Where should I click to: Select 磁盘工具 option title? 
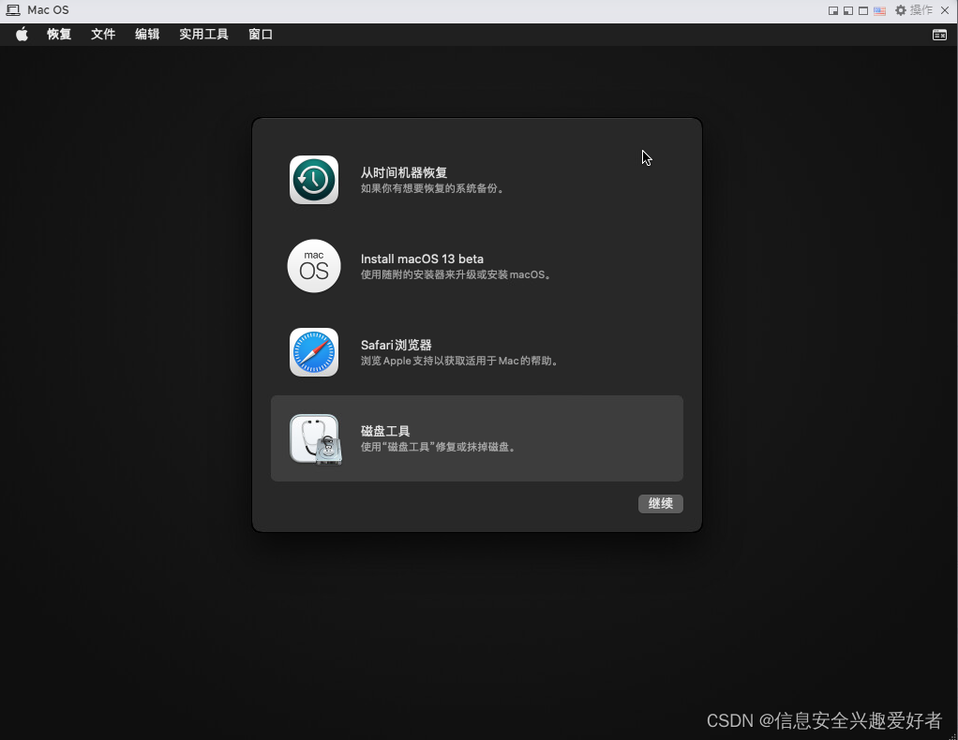pos(385,431)
